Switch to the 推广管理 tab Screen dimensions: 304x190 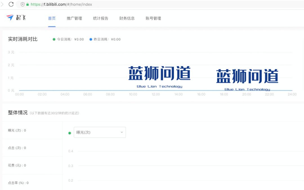coord(74,18)
